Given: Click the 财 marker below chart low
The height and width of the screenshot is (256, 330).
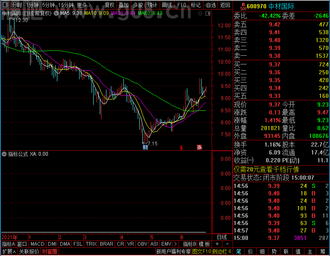Looking at the screenshot, I should pyautogui.click(x=145, y=147).
